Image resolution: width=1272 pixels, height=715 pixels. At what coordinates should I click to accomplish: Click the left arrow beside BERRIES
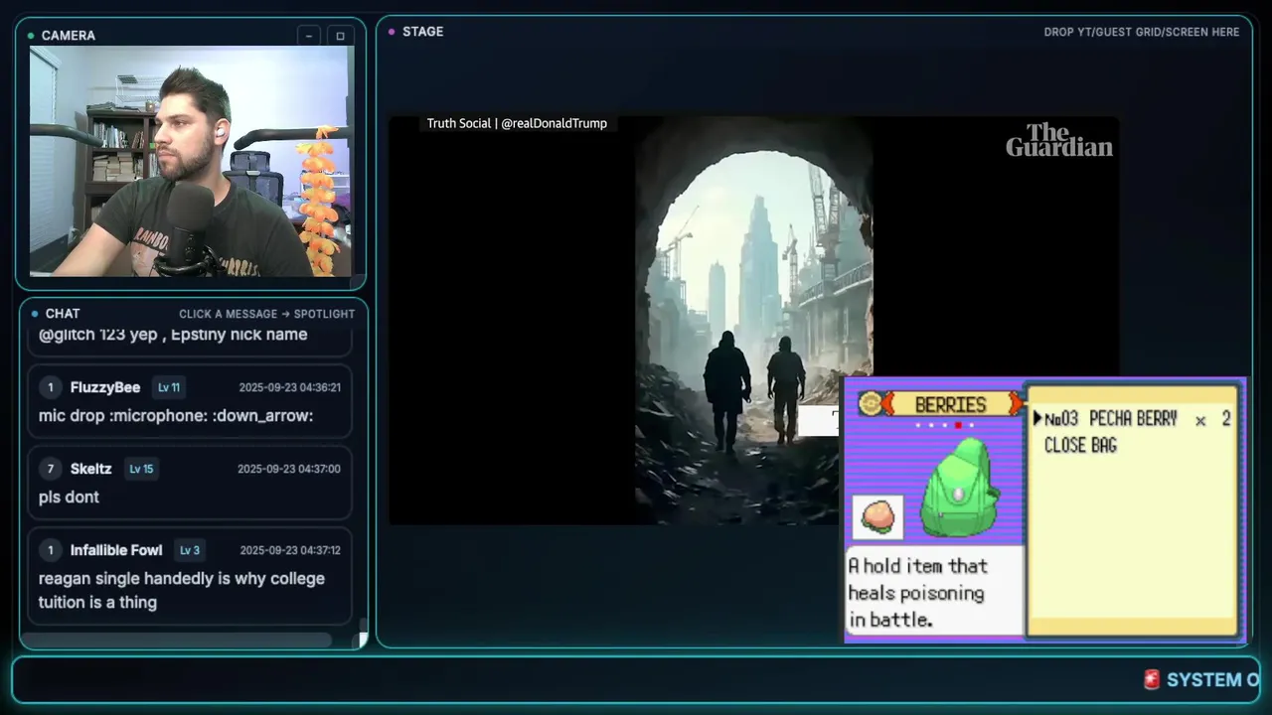click(x=887, y=404)
